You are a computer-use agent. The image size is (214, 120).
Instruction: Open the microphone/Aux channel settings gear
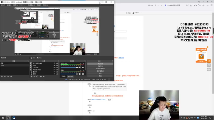(83, 67)
